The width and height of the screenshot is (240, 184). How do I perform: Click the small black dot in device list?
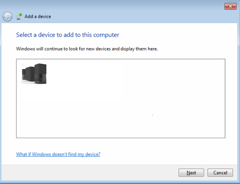tap(153, 115)
